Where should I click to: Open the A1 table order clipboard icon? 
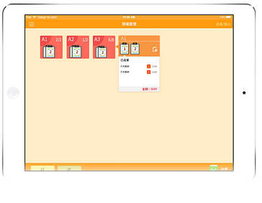[x=49, y=52]
